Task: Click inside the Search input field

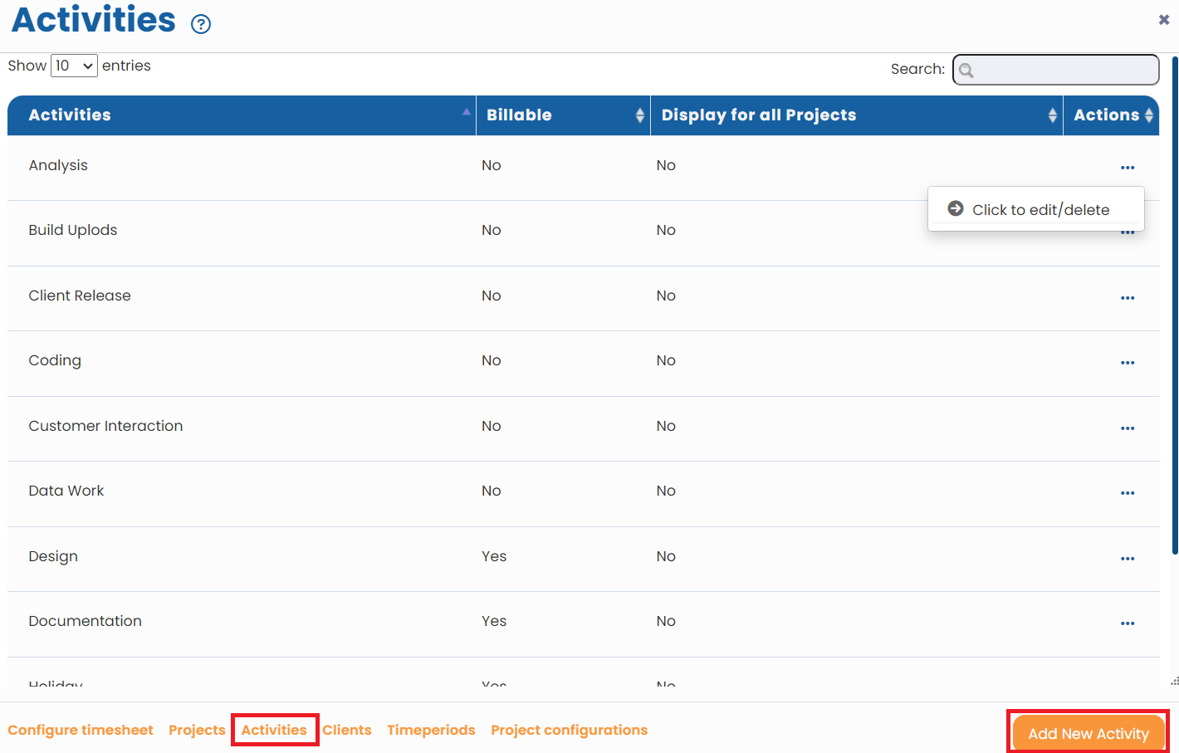Action: [1063, 70]
